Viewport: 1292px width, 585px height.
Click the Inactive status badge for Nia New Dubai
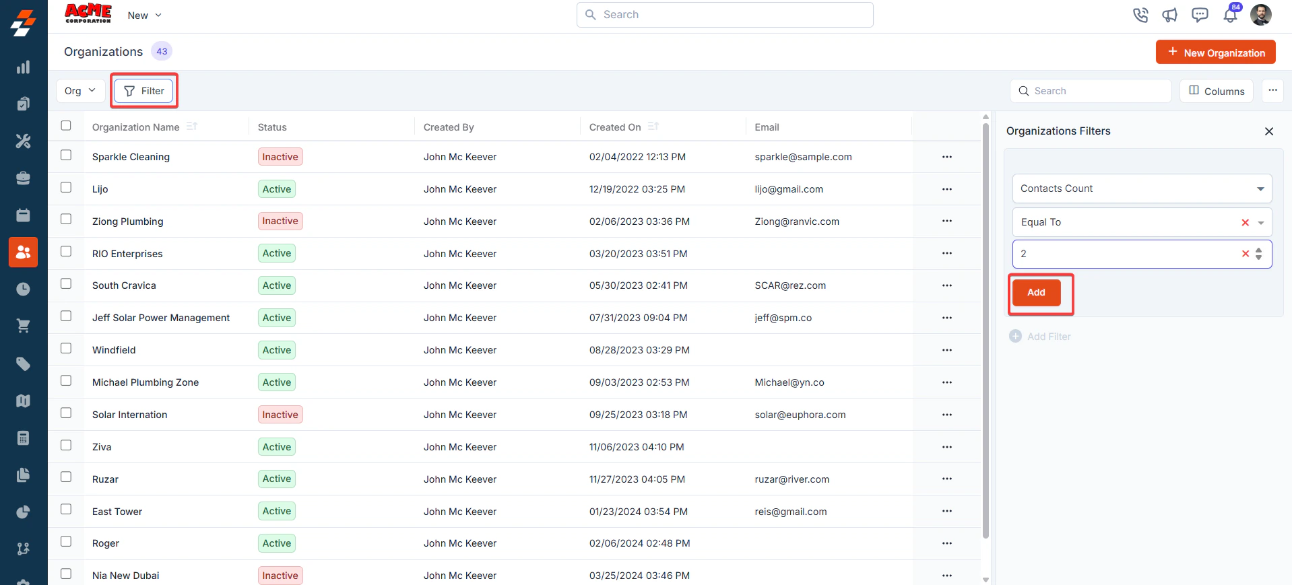pyautogui.click(x=280, y=576)
